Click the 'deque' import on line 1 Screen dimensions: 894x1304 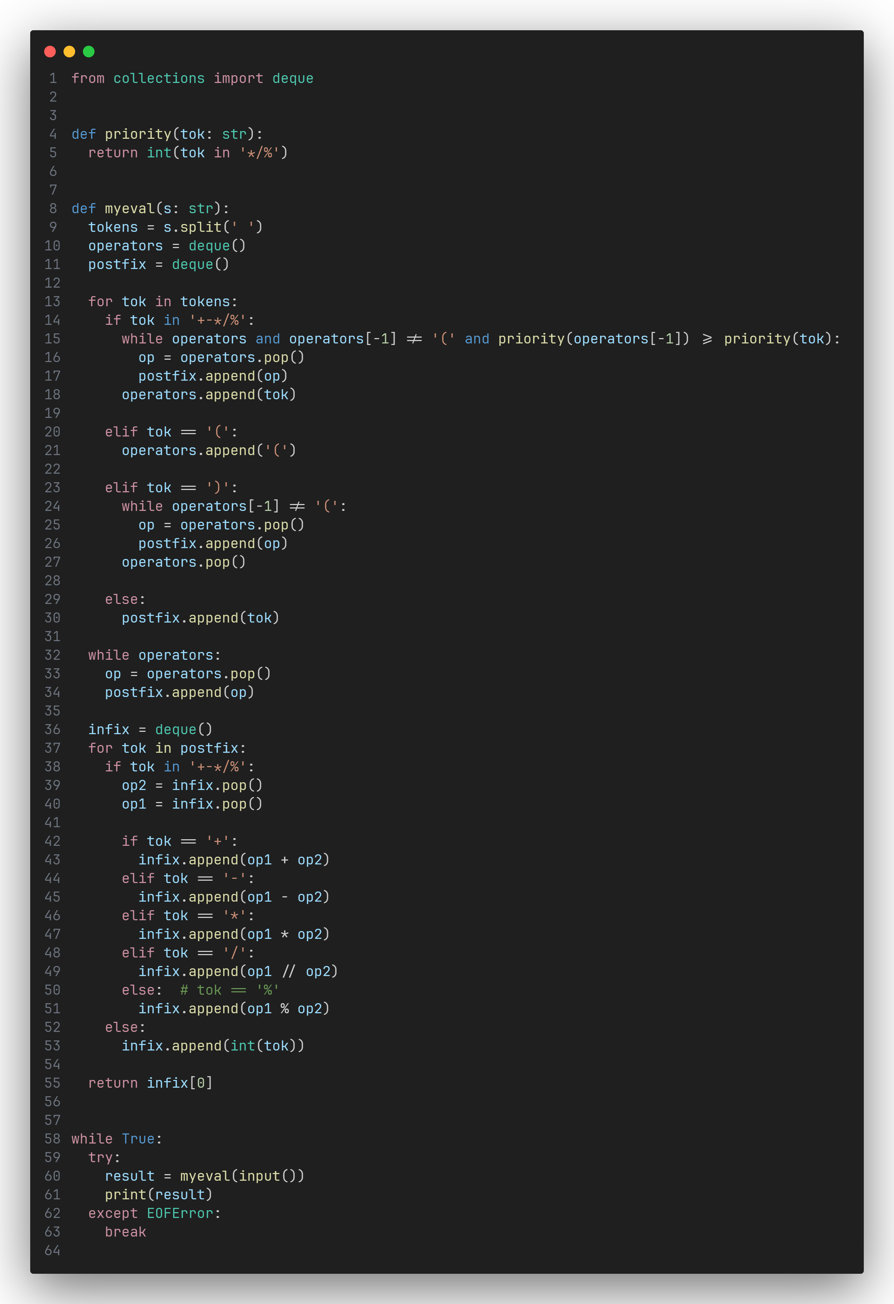pos(292,79)
